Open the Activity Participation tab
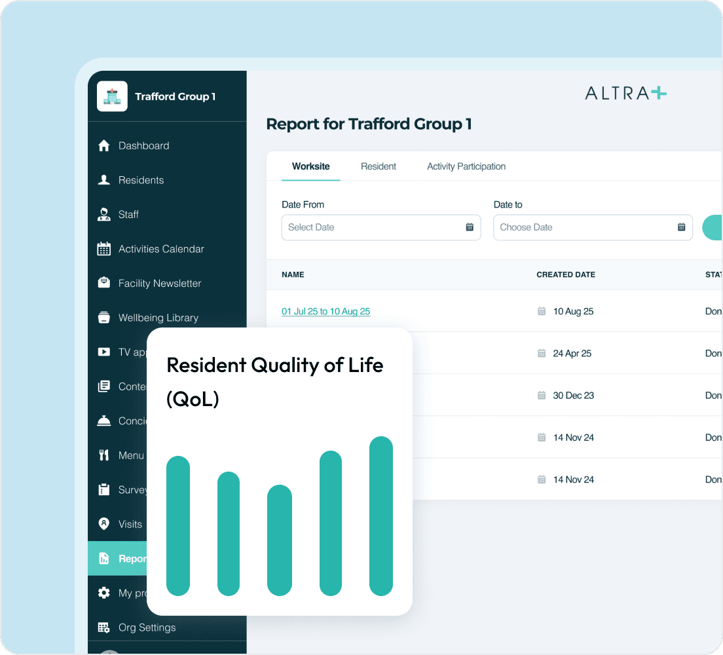723x655 pixels. coord(466,166)
